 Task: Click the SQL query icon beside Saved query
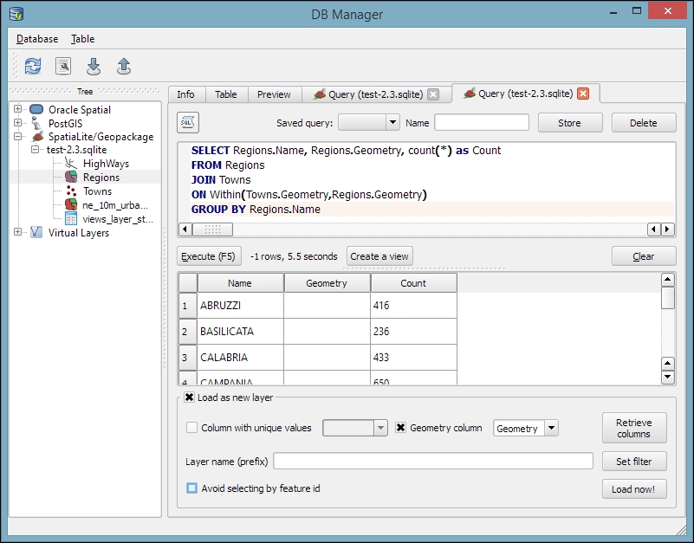click(x=187, y=123)
